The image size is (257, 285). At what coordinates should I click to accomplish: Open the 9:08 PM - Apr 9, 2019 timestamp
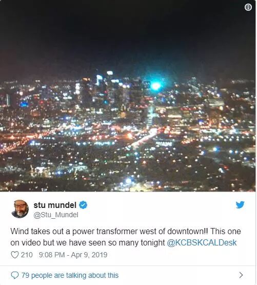point(73,255)
